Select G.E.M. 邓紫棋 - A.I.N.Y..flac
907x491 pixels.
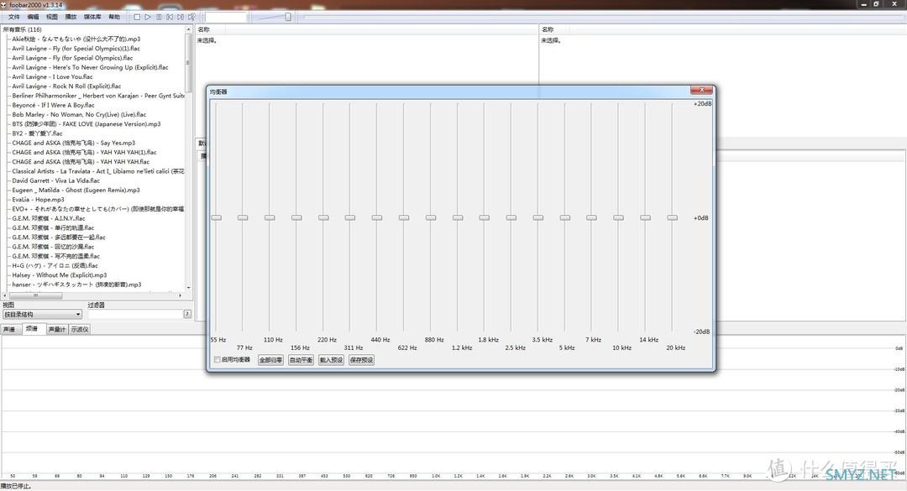[x=49, y=218]
